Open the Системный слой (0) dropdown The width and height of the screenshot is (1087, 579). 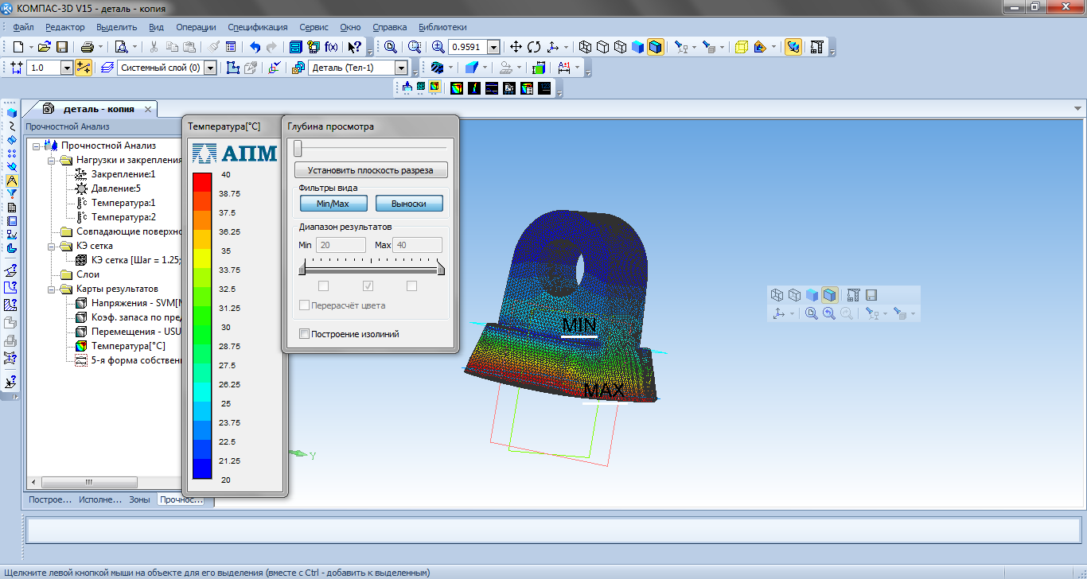pos(210,68)
